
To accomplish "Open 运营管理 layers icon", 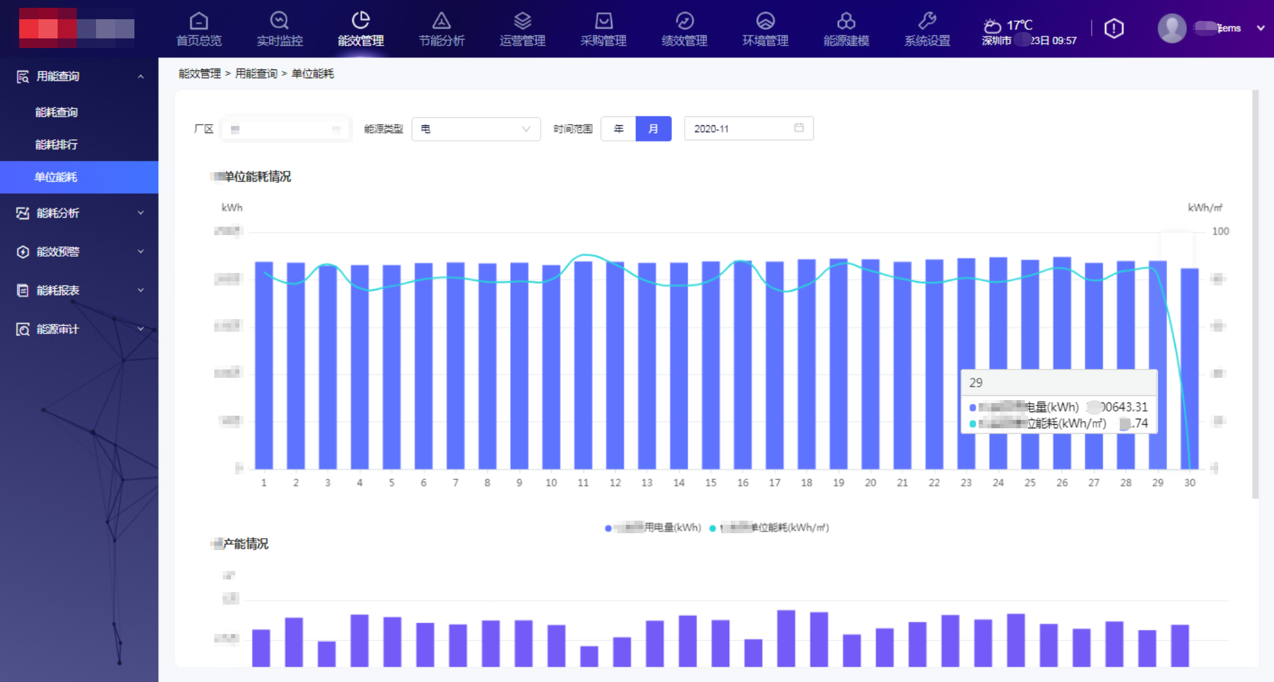I will 522,22.
